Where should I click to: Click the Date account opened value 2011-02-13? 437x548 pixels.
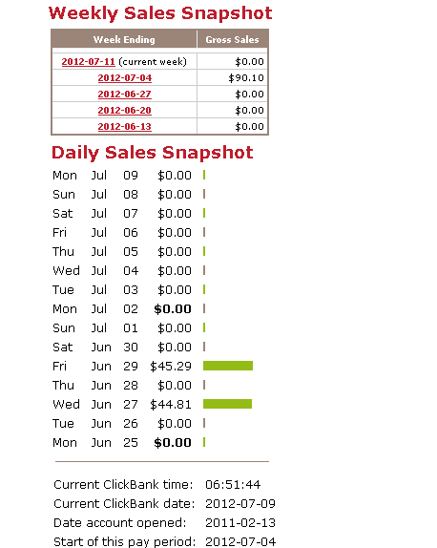[240, 523]
